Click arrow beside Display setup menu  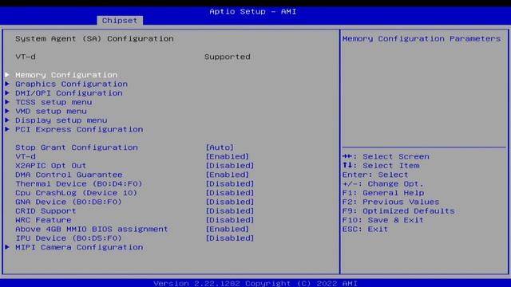pyautogui.click(x=7, y=120)
